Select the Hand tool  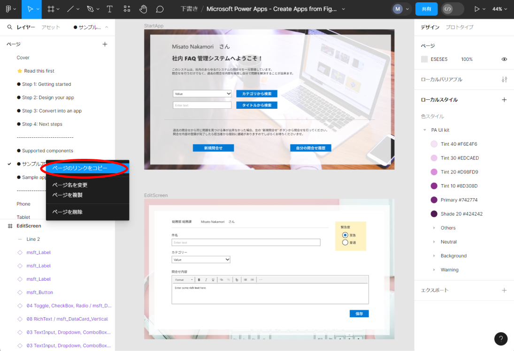[x=143, y=9]
